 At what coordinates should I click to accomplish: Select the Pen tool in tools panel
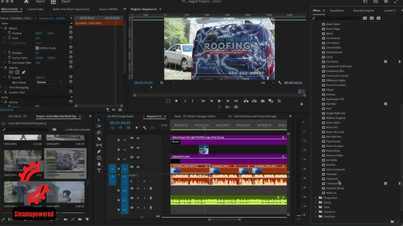99,151
